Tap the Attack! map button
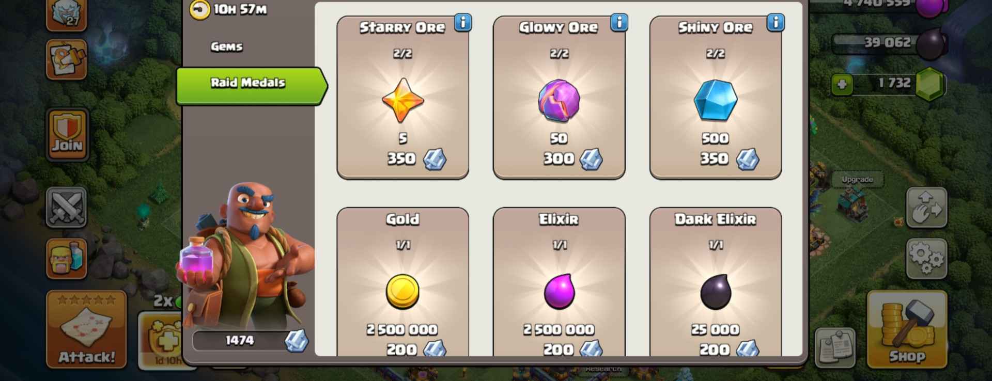The height and width of the screenshot is (381, 992). [86, 329]
